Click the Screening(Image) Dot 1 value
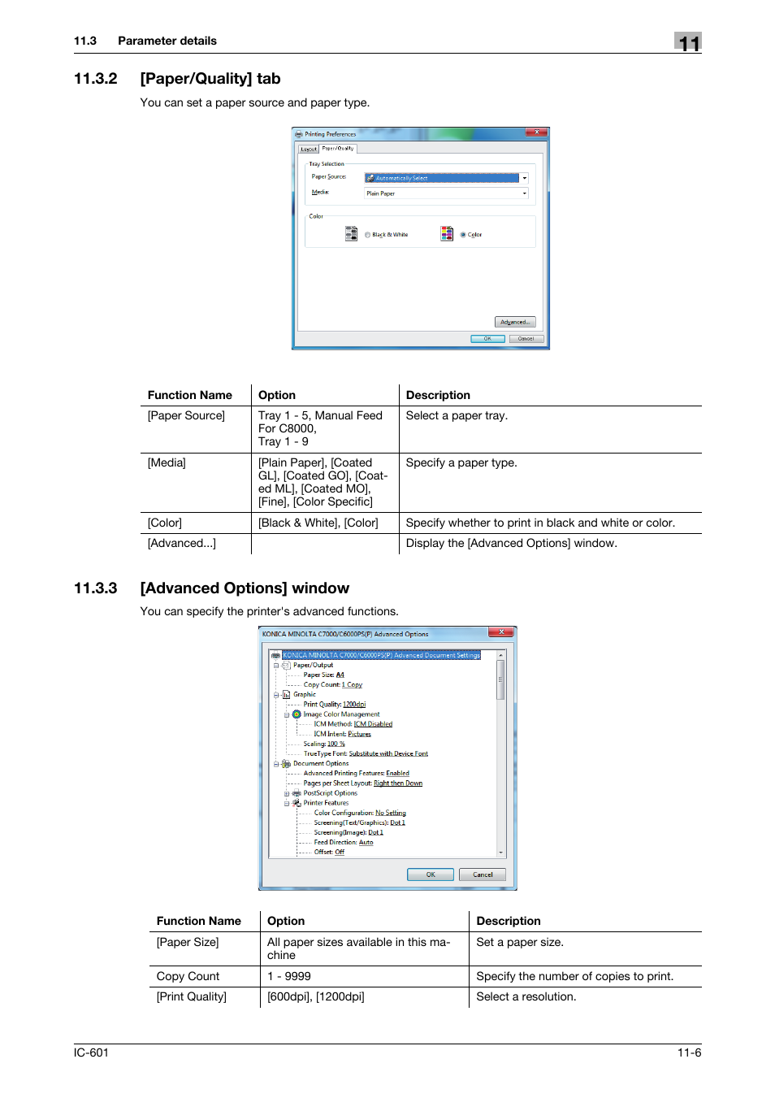Viewport: 775px width, 1098px height. point(375,832)
